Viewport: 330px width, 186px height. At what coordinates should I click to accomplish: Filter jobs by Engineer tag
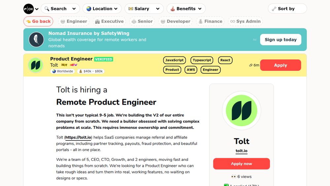(74, 21)
